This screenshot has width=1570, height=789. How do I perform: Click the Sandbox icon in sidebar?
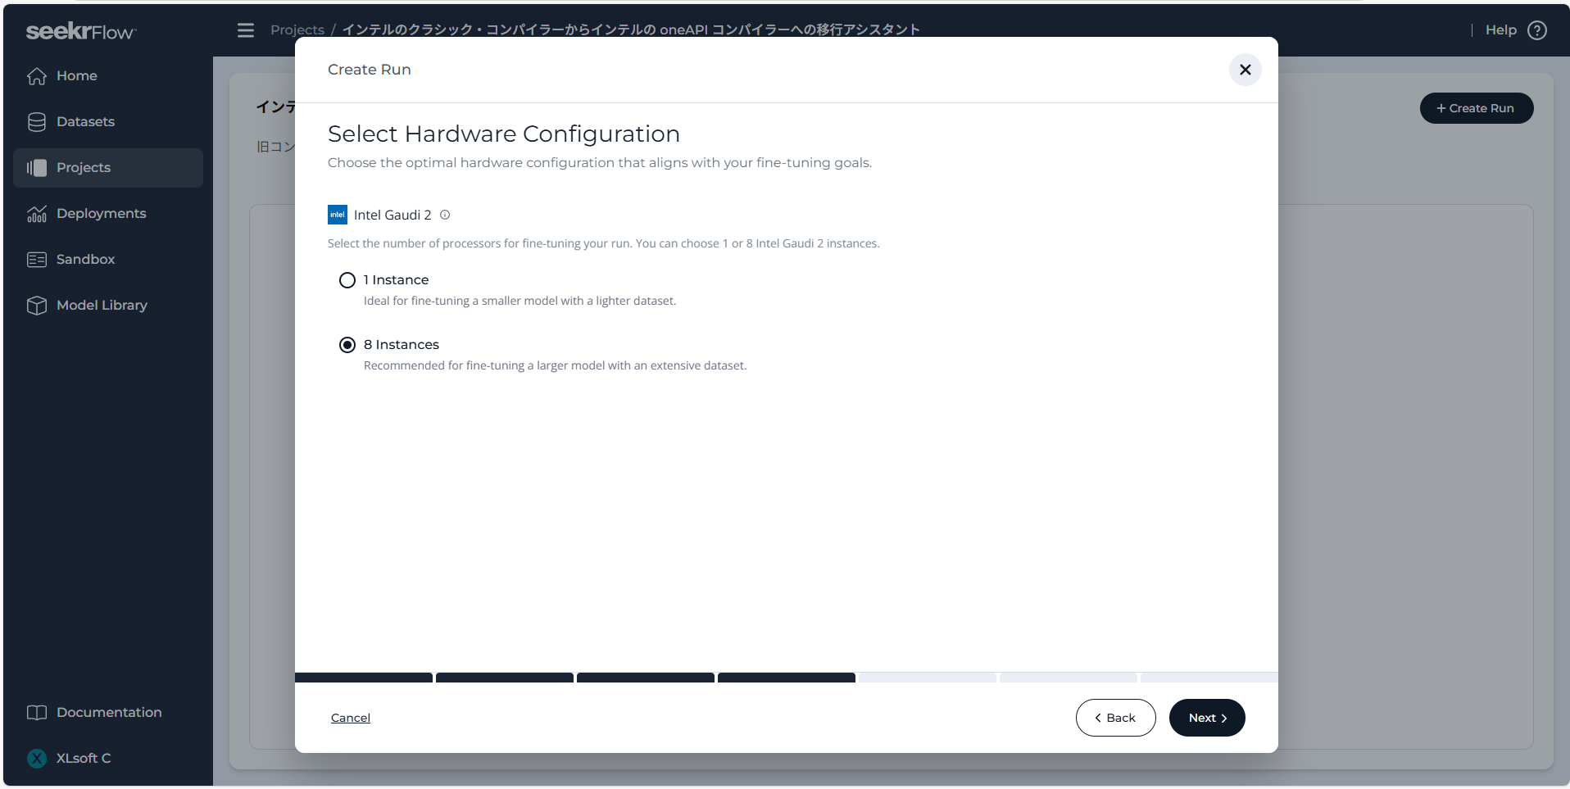(37, 260)
